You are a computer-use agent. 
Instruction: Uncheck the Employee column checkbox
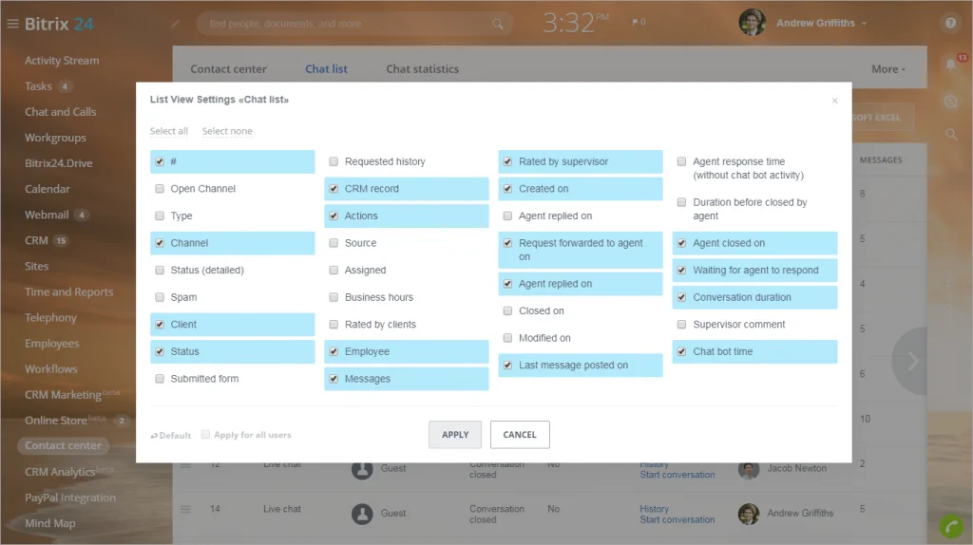(334, 351)
